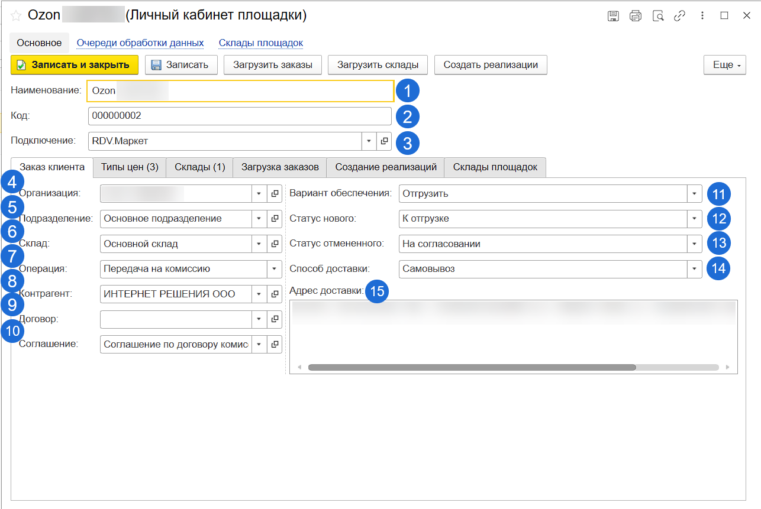Click the Записать и закрыть button
This screenshot has height=509, width=761.
(75, 65)
